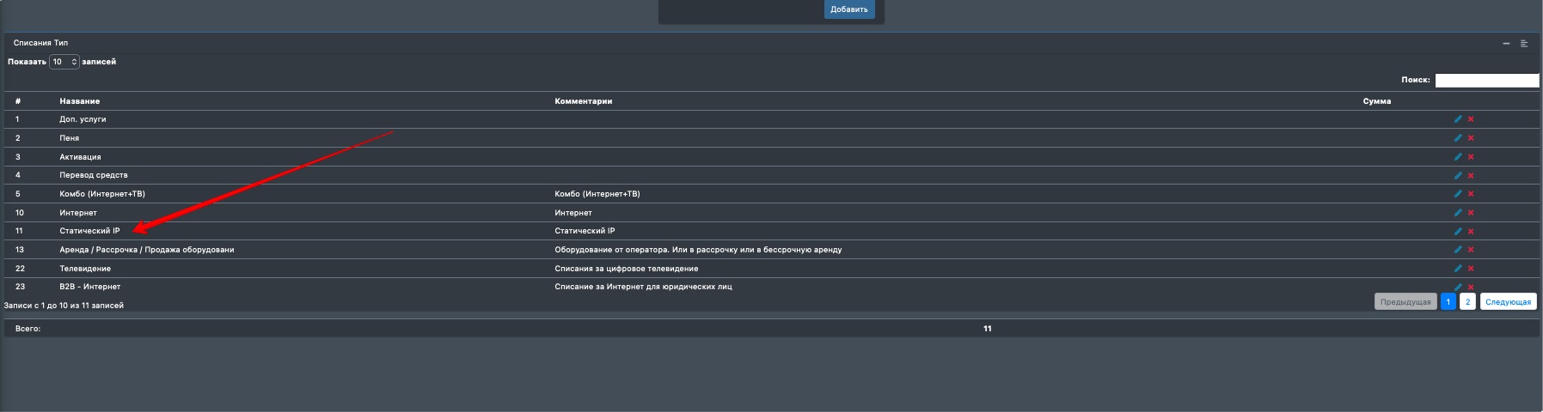
Task: Delete the Интернет row
Action: (x=1471, y=213)
